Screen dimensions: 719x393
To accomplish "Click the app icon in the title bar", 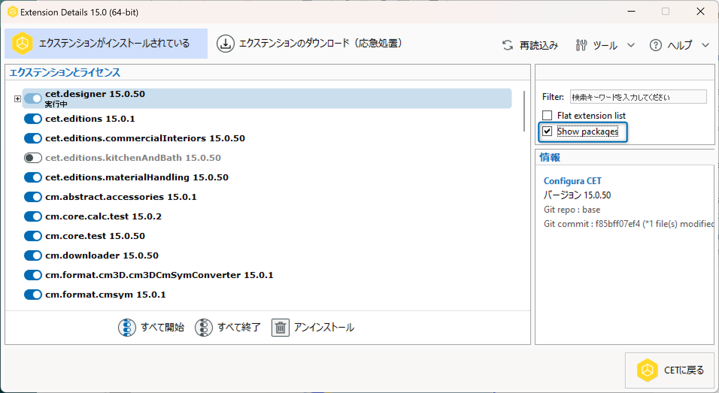I will click(x=12, y=12).
